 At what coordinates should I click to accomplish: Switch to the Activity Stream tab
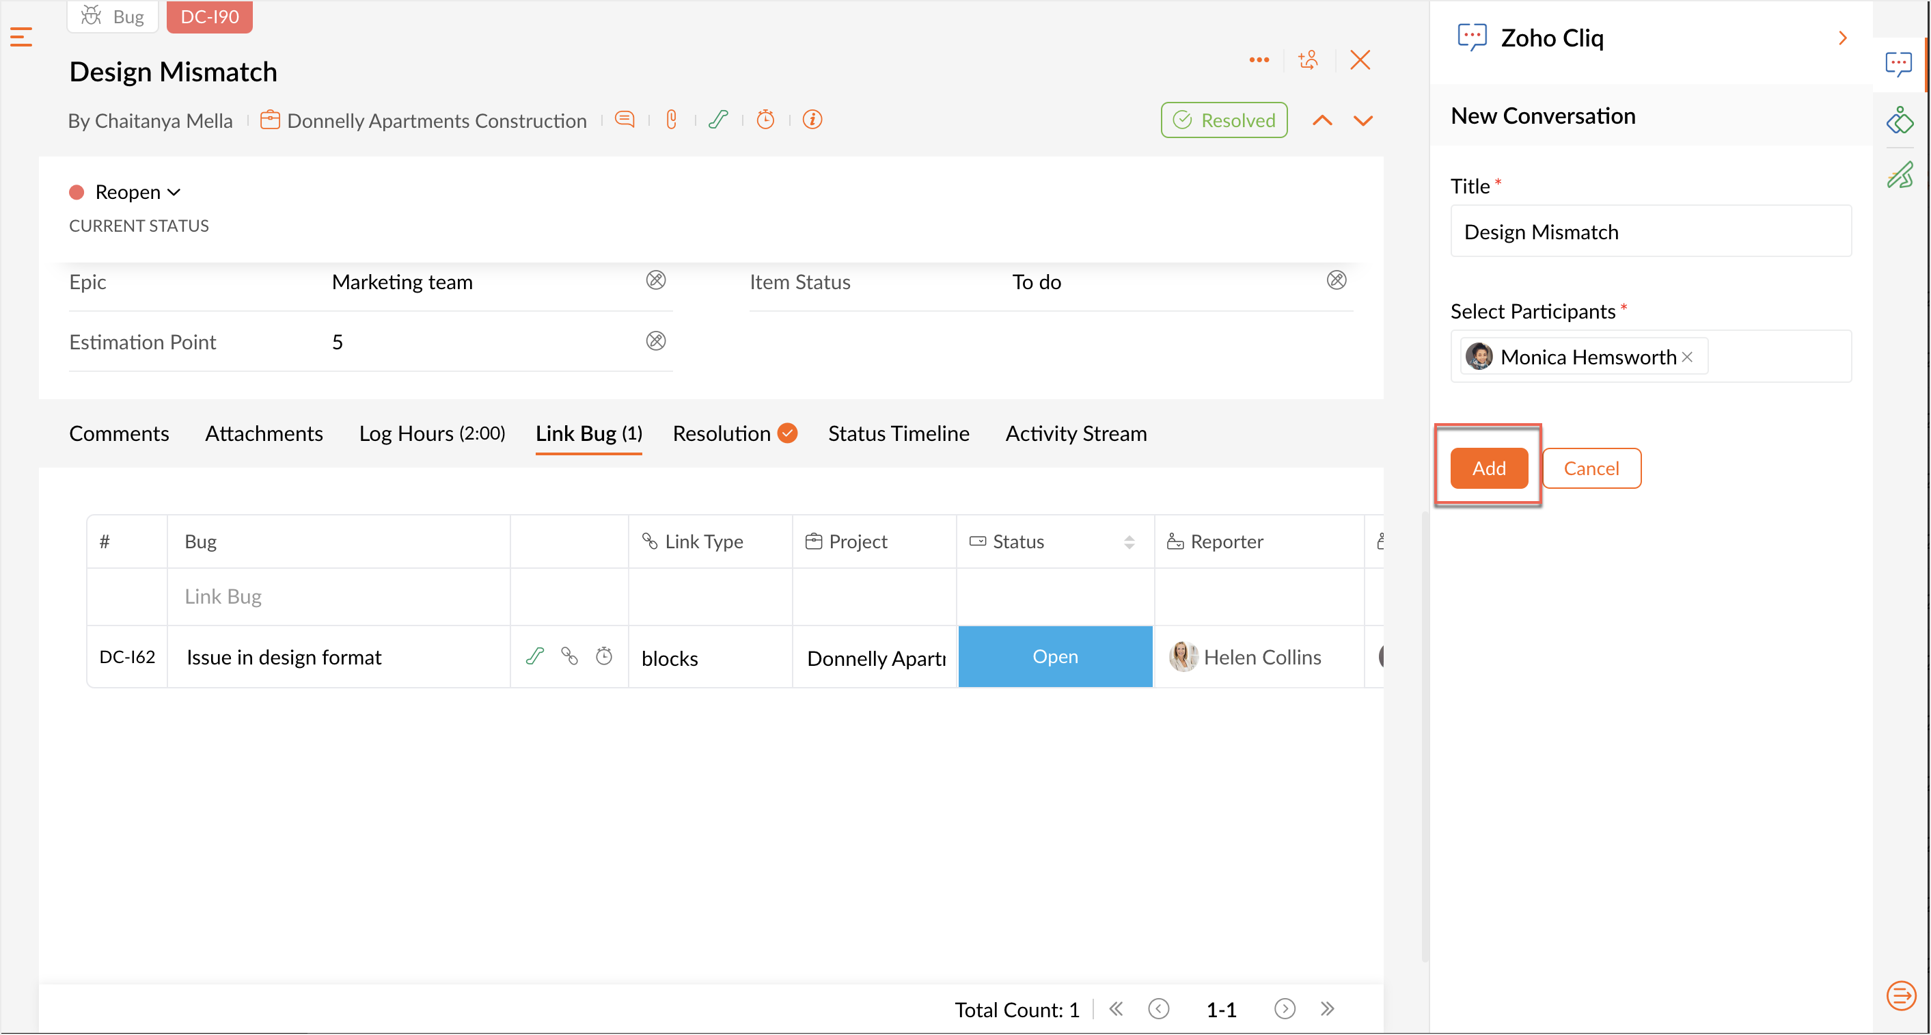tap(1076, 433)
